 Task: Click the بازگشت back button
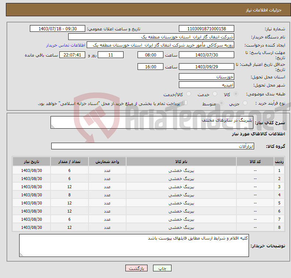136,268
